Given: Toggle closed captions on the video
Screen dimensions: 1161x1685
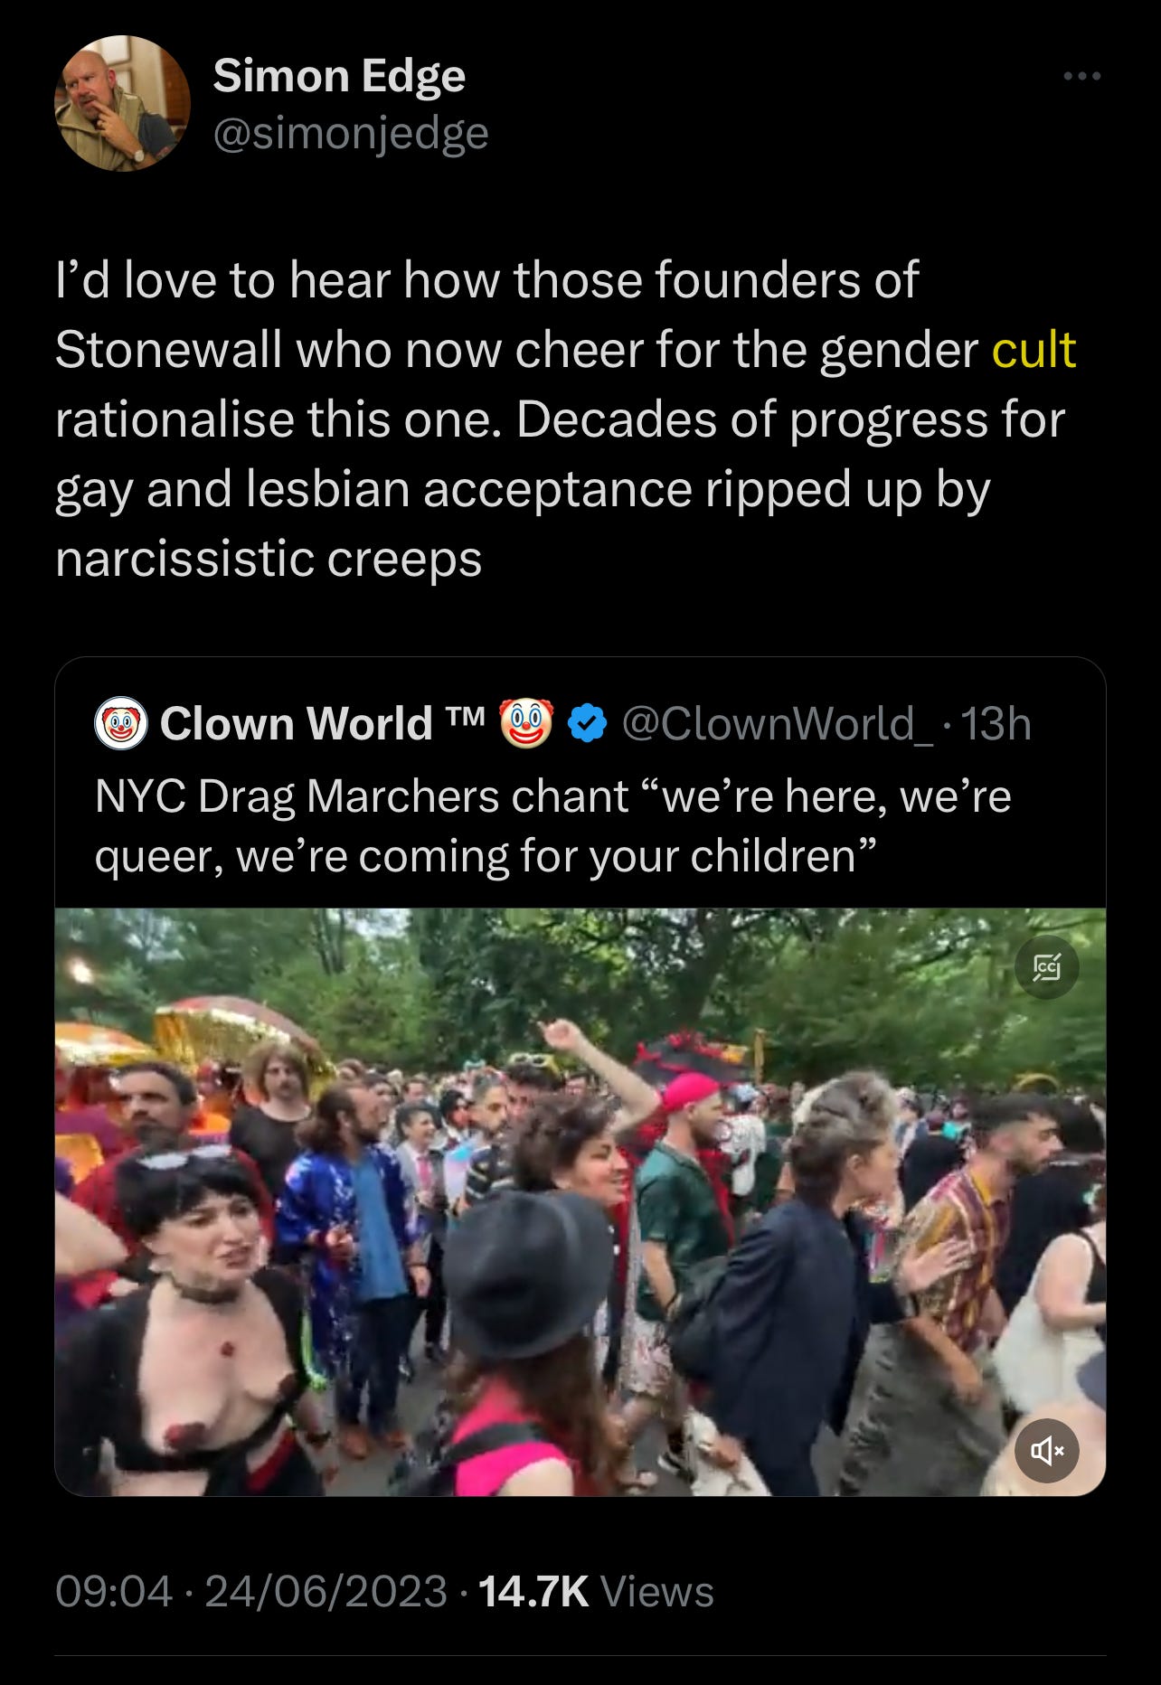Looking at the screenshot, I should tap(1047, 967).
